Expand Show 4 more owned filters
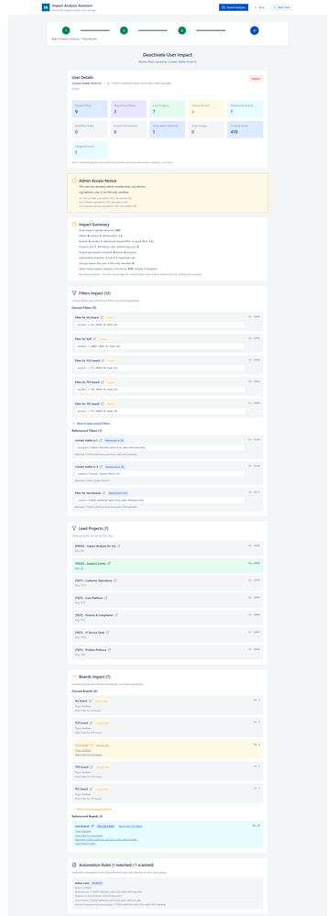Viewport: 335px width, 916px height. 91,423
